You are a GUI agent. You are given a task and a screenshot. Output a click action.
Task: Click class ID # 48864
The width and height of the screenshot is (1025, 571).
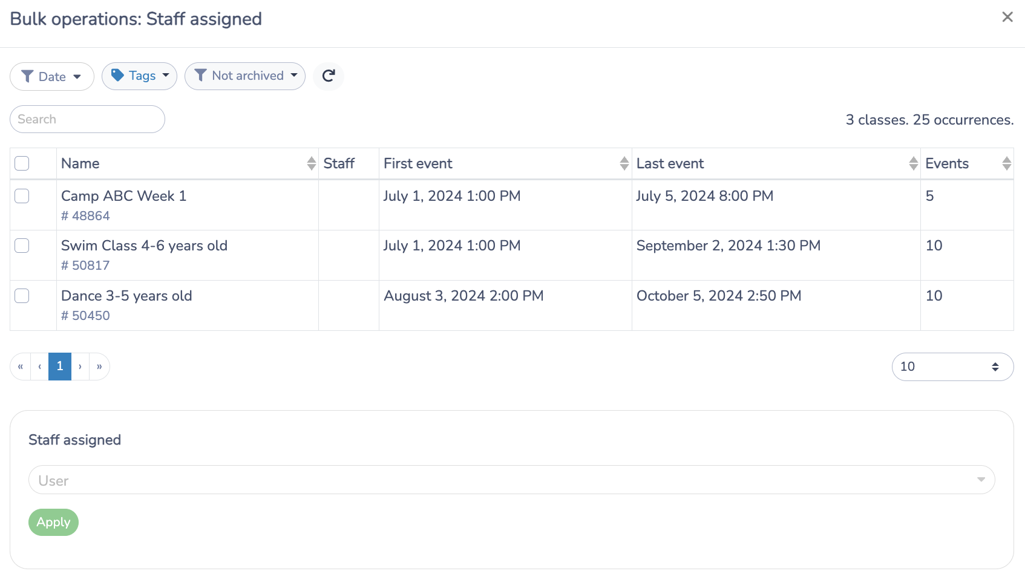coord(85,216)
